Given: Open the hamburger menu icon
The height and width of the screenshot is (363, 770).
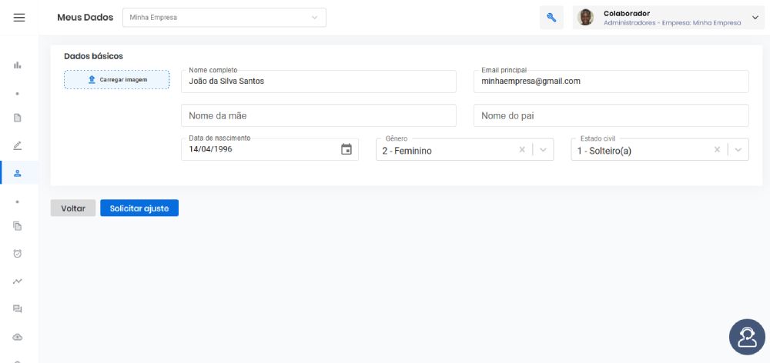Looking at the screenshot, I should point(19,18).
